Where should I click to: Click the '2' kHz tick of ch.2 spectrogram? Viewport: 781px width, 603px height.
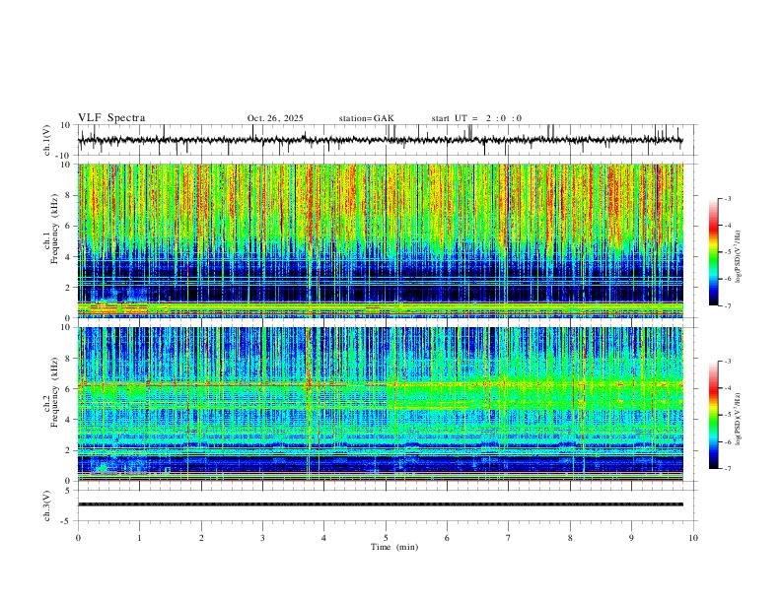(68, 450)
